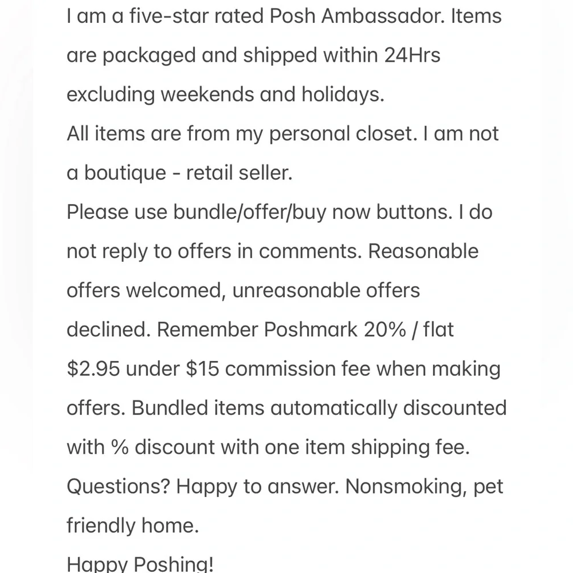Click the 'Questions? Happy to answer.' text
573x573 pixels.
(x=203, y=486)
